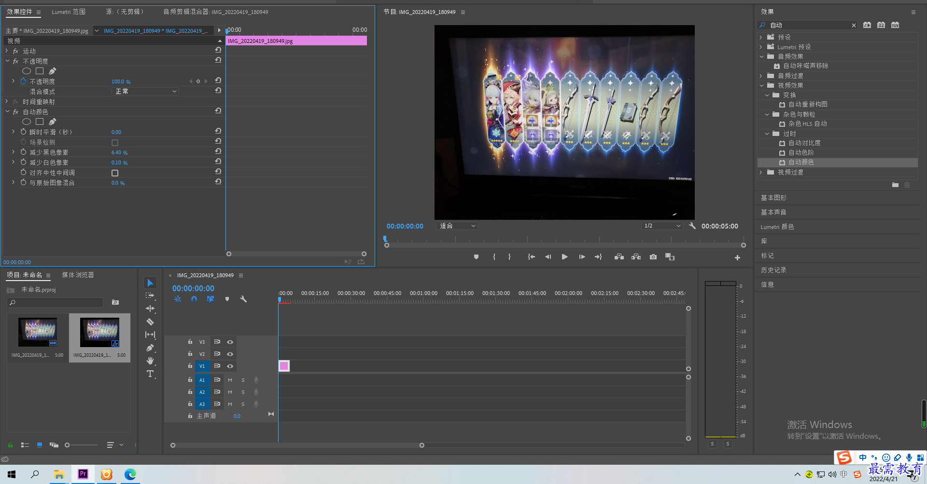927x484 pixels.
Task: Step forward one frame in program monitor
Action: (x=582, y=257)
